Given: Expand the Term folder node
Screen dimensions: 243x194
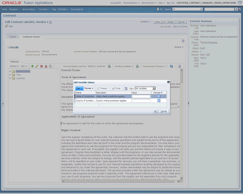Looking at the screenshot, I should coord(10,75).
